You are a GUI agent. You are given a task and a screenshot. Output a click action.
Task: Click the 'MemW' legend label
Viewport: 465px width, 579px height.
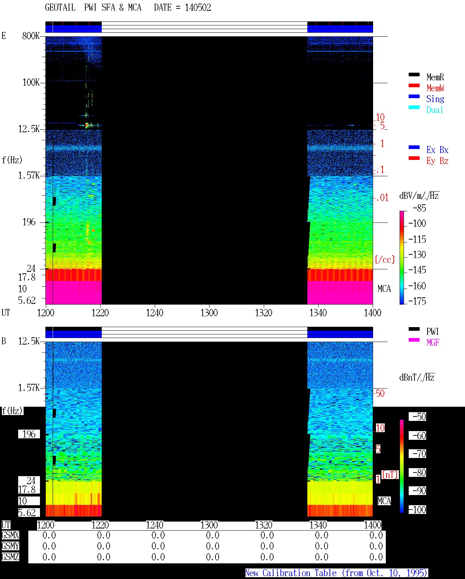[435, 88]
